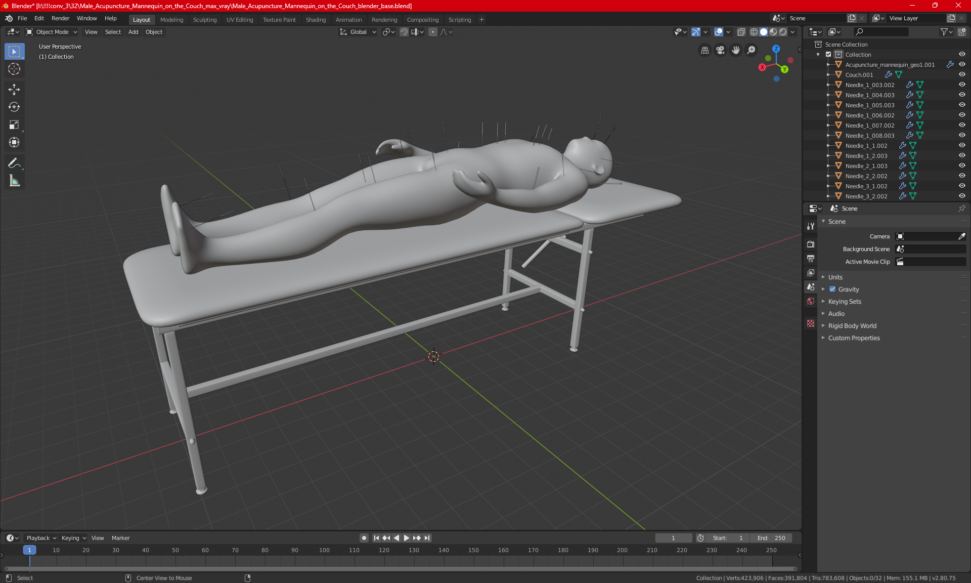The width and height of the screenshot is (971, 583).
Task: Switch to camera view icon
Action: (720, 50)
